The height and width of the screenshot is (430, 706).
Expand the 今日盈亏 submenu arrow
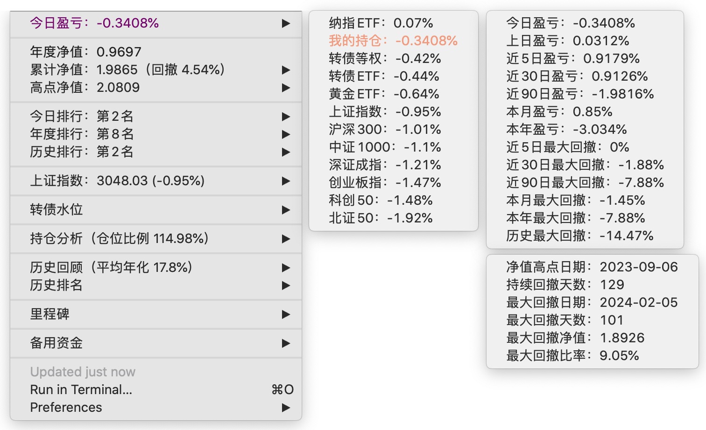pos(286,23)
